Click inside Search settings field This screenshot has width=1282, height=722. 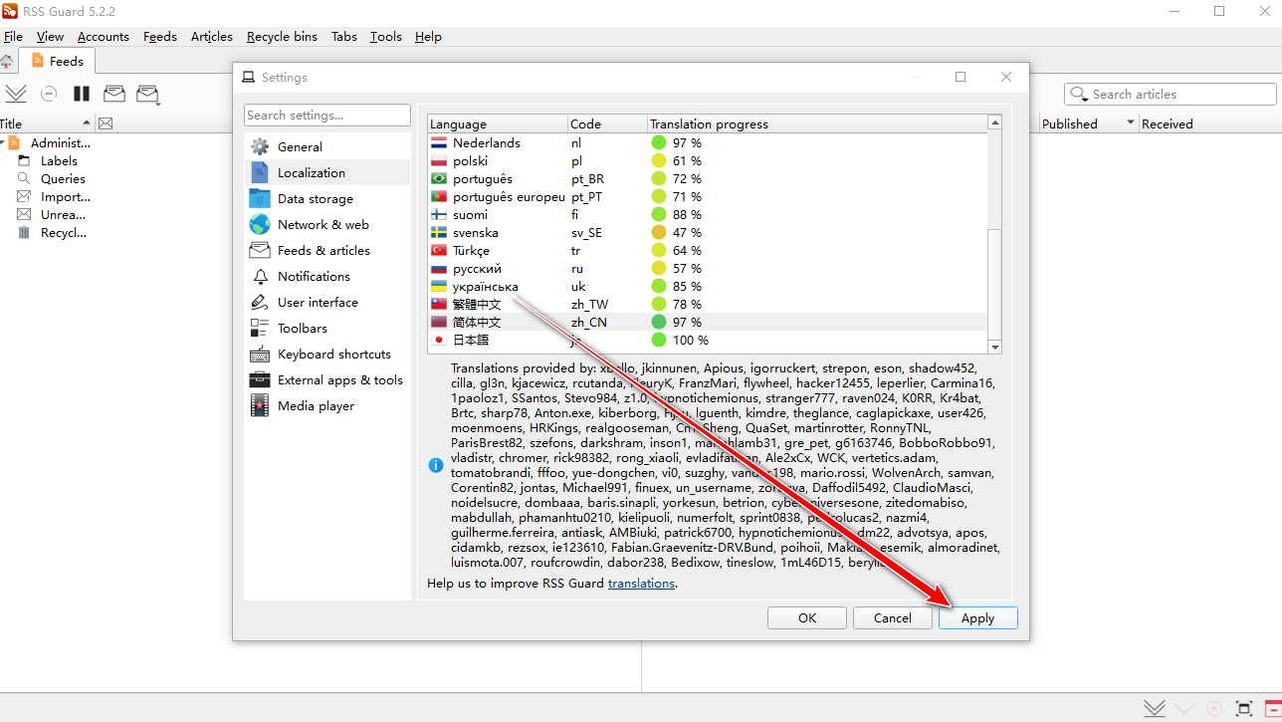click(327, 116)
